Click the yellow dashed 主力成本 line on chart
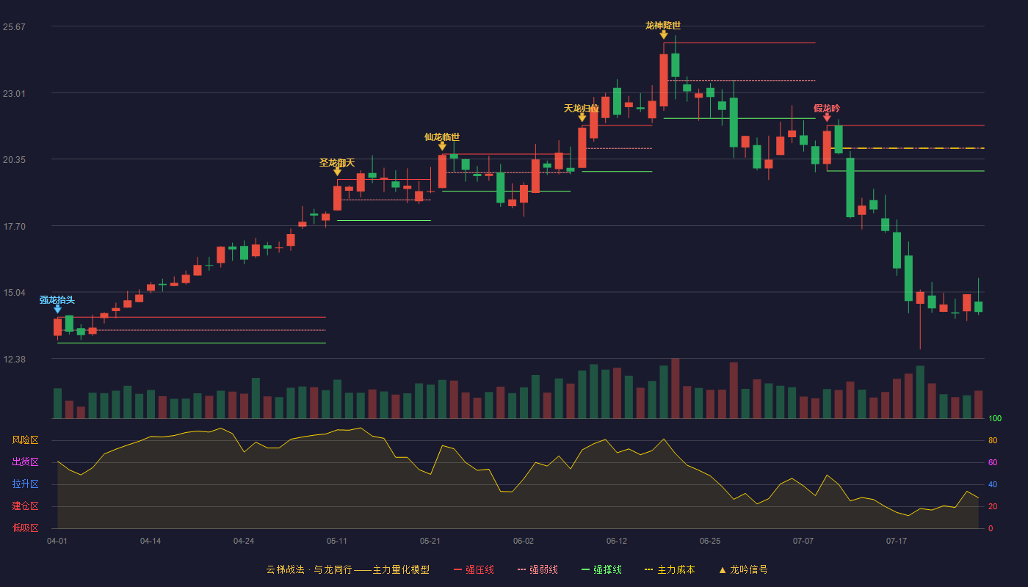 [908, 148]
